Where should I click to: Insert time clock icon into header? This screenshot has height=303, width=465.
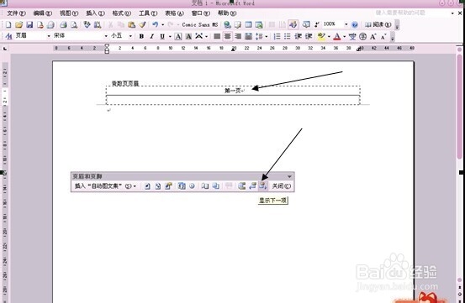(193, 186)
